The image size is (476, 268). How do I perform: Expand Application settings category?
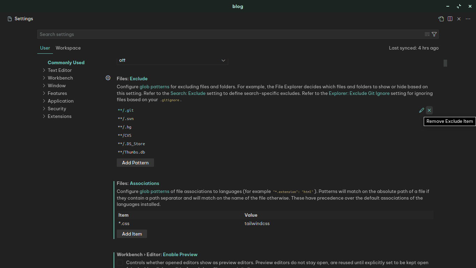pyautogui.click(x=44, y=101)
